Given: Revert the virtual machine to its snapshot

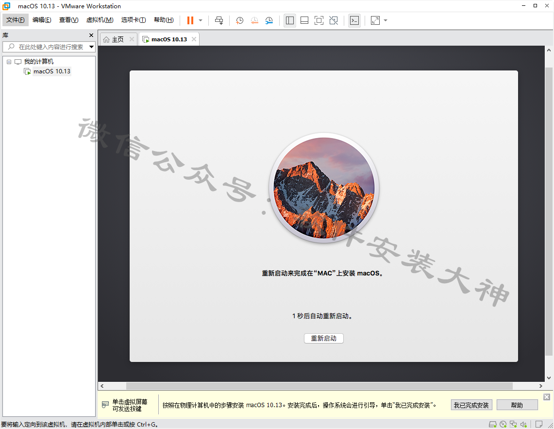Looking at the screenshot, I should [x=254, y=20].
